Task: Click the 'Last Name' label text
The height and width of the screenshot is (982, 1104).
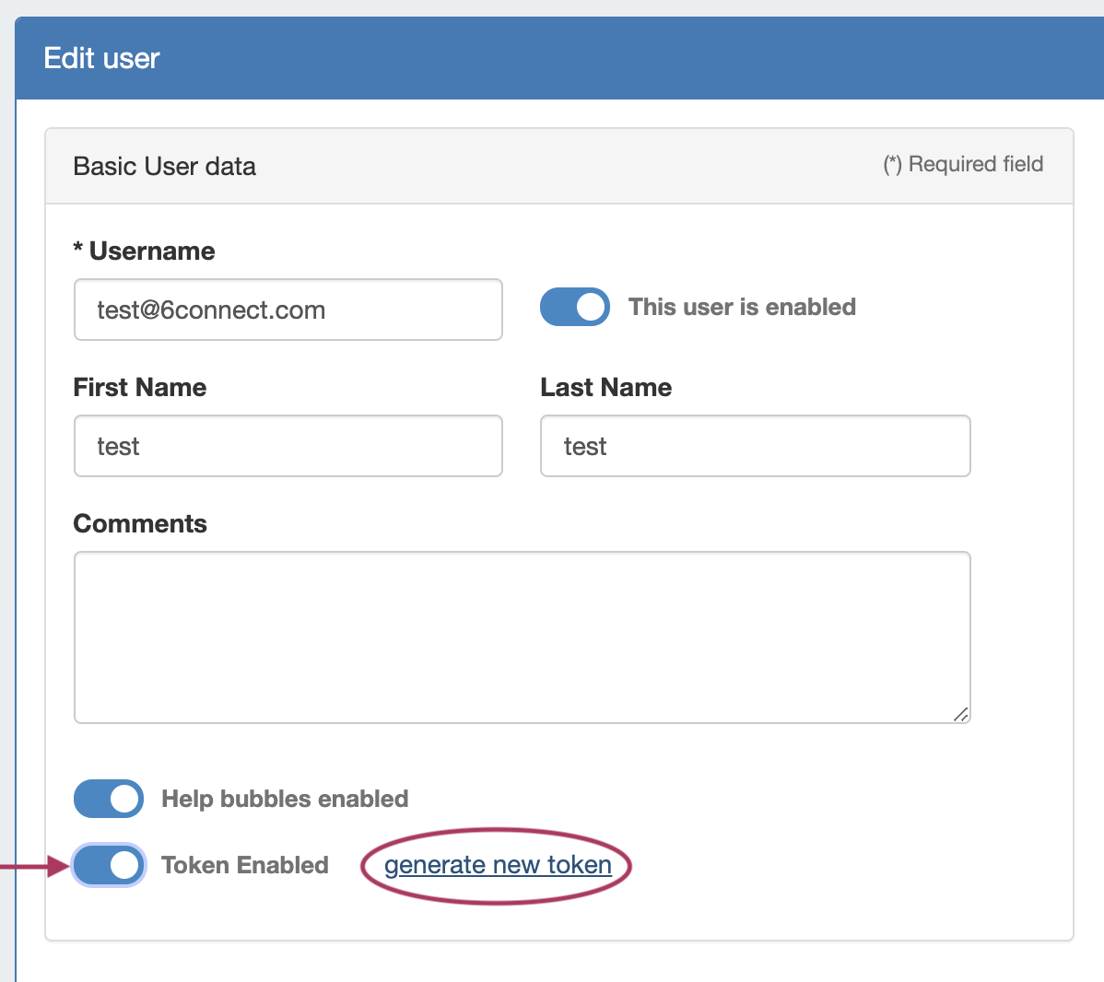Action: coord(605,387)
